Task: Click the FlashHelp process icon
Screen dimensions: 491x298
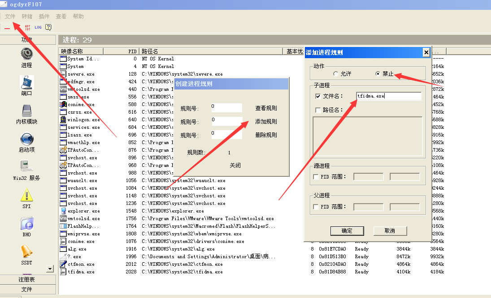Action: [x=63, y=226]
